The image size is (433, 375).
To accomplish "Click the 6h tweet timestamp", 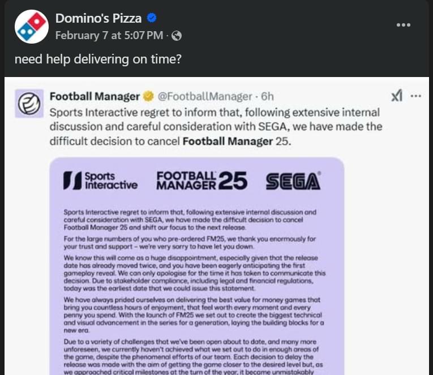I will 267,96.
